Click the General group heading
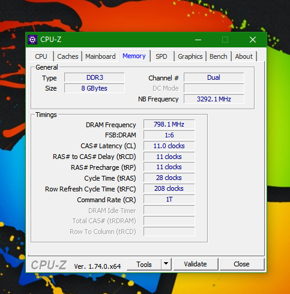This screenshot has width=290, height=294. pos(47,67)
